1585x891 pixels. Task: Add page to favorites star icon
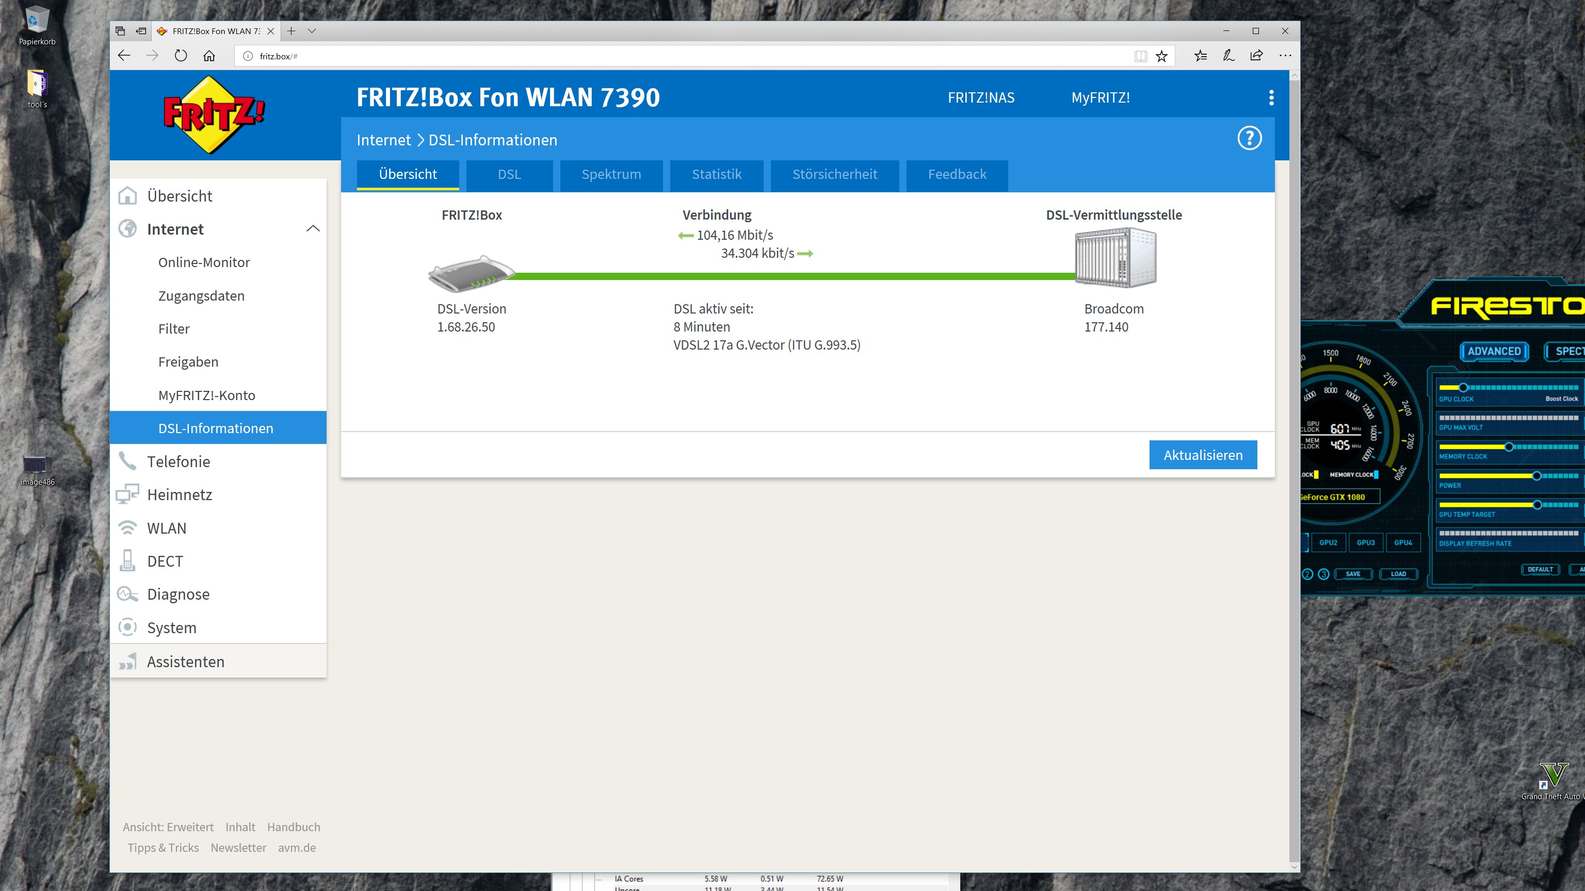[1161, 56]
